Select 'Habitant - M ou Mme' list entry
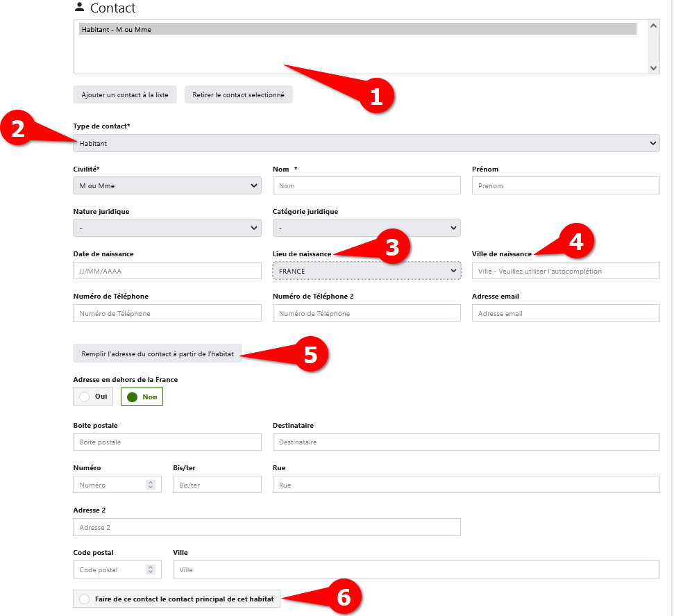Screen dimensions: 674x616 pyautogui.click(x=357, y=29)
